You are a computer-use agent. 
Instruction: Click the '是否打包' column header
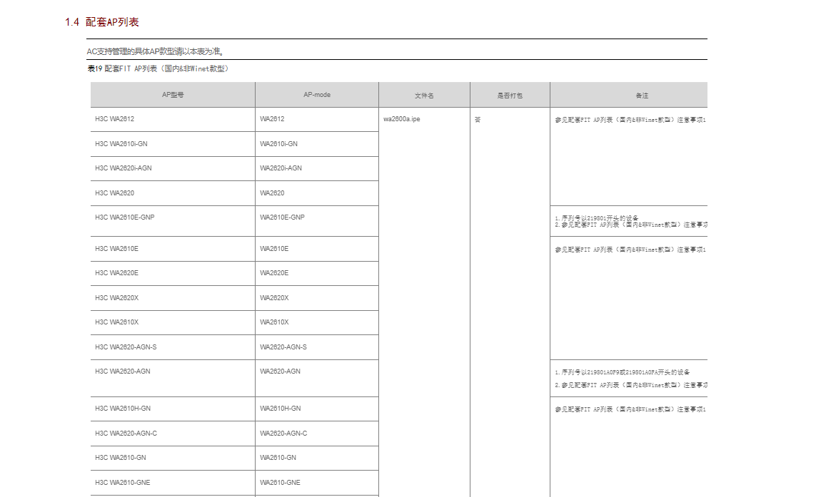pyautogui.click(x=510, y=95)
